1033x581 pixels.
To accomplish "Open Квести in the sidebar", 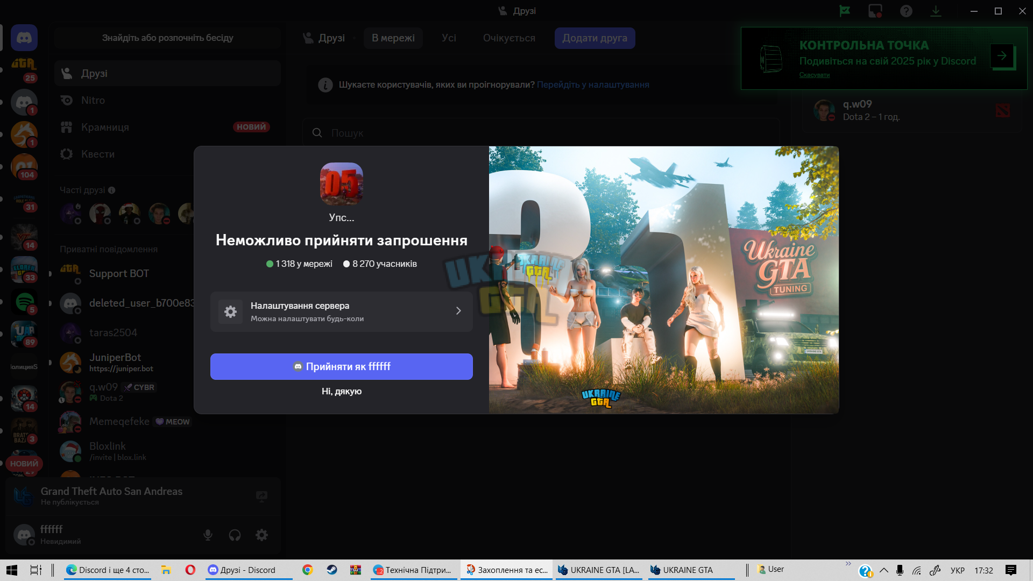I will tap(167, 154).
